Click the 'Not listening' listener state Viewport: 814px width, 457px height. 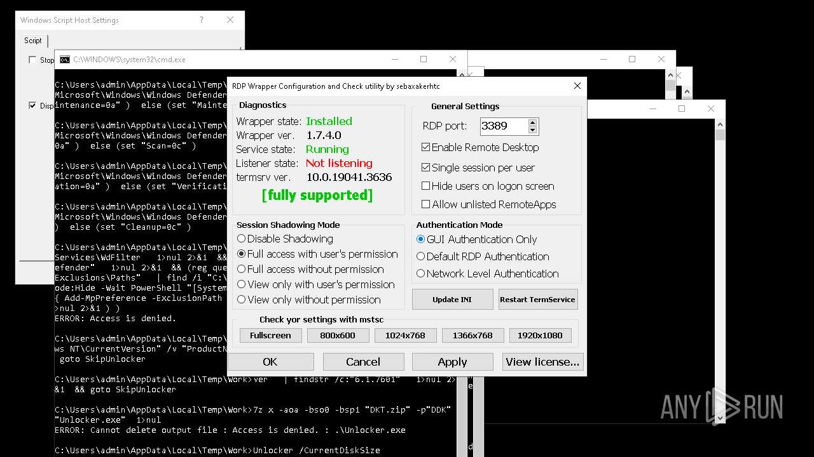(x=339, y=163)
